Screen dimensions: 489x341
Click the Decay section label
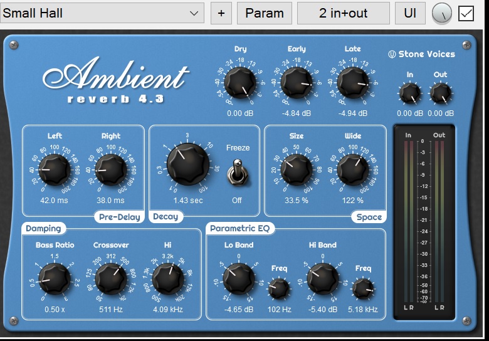click(x=166, y=216)
